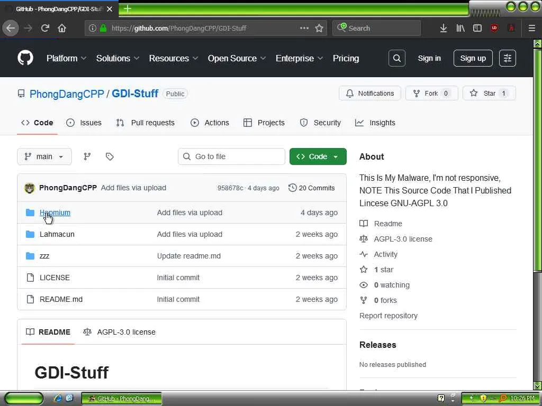The width and height of the screenshot is (542, 406).
Task: Open Internet Explorer quick launch icon
Action: click(58, 398)
